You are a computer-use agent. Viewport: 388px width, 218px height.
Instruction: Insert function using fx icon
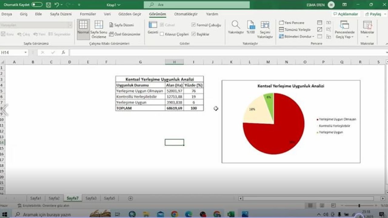63,52
